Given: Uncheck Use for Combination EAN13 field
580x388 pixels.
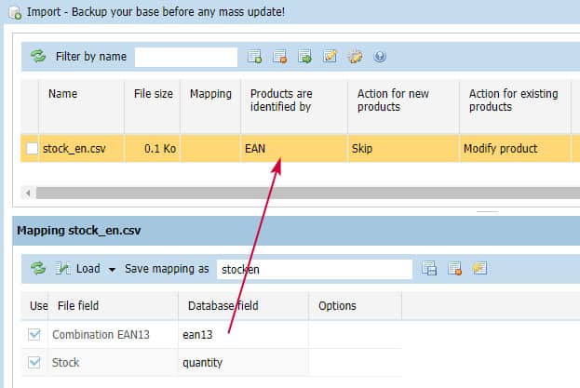Looking at the screenshot, I should [34, 335].
